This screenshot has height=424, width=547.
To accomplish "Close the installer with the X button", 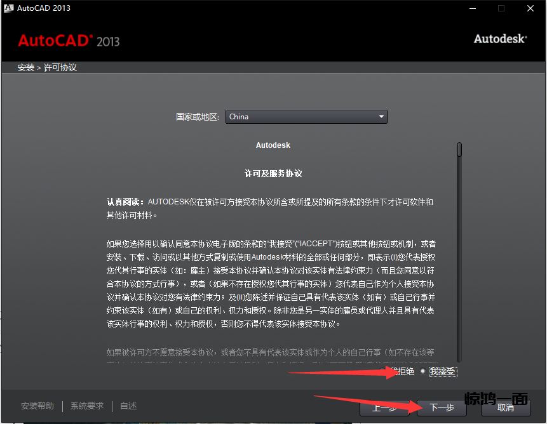I will point(530,8).
